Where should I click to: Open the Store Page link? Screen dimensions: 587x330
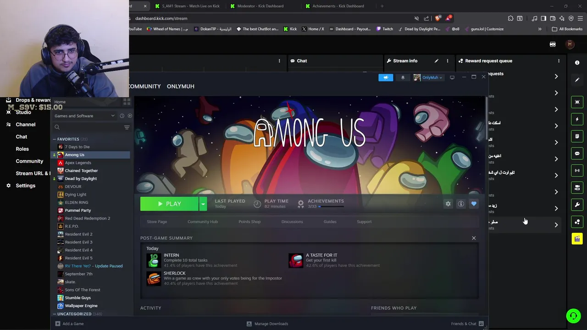[x=157, y=222]
